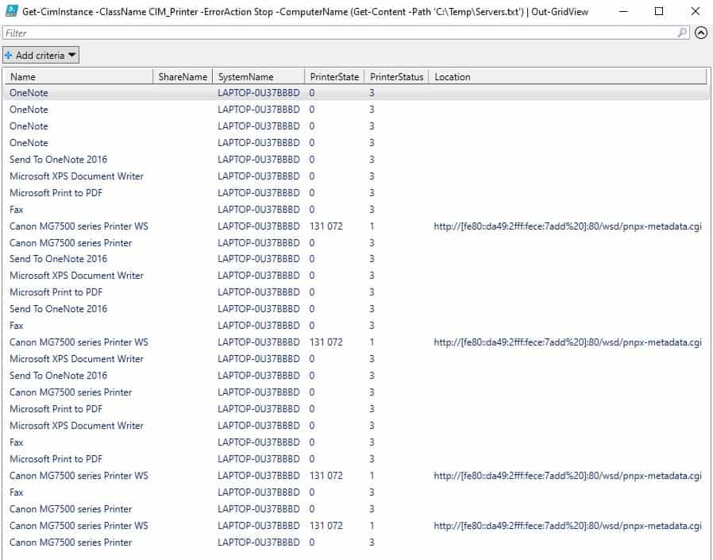Select the Send To OneNote 2016 row just below the OneNote rows
The image size is (713, 560).
[357, 159]
